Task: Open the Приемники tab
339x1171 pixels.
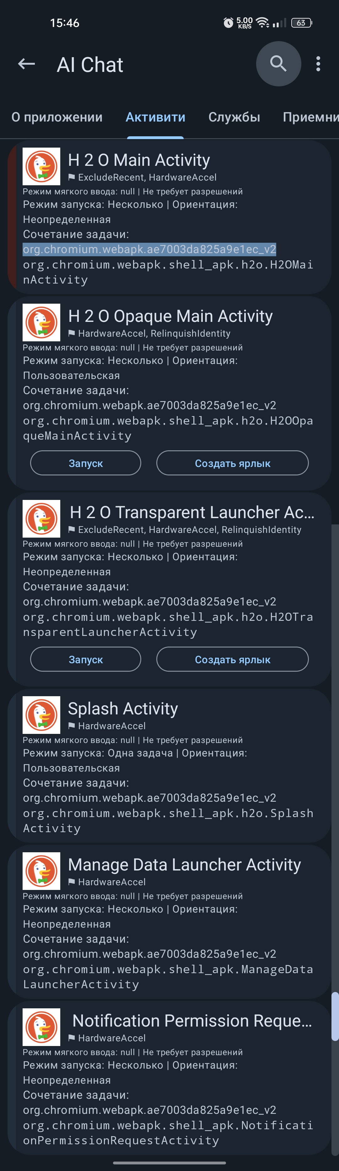Action: pyautogui.click(x=311, y=117)
